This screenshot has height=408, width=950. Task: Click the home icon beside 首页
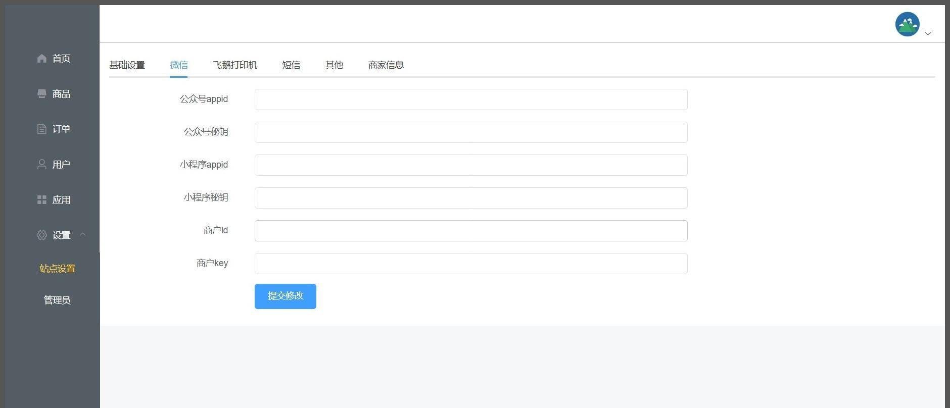pos(42,59)
